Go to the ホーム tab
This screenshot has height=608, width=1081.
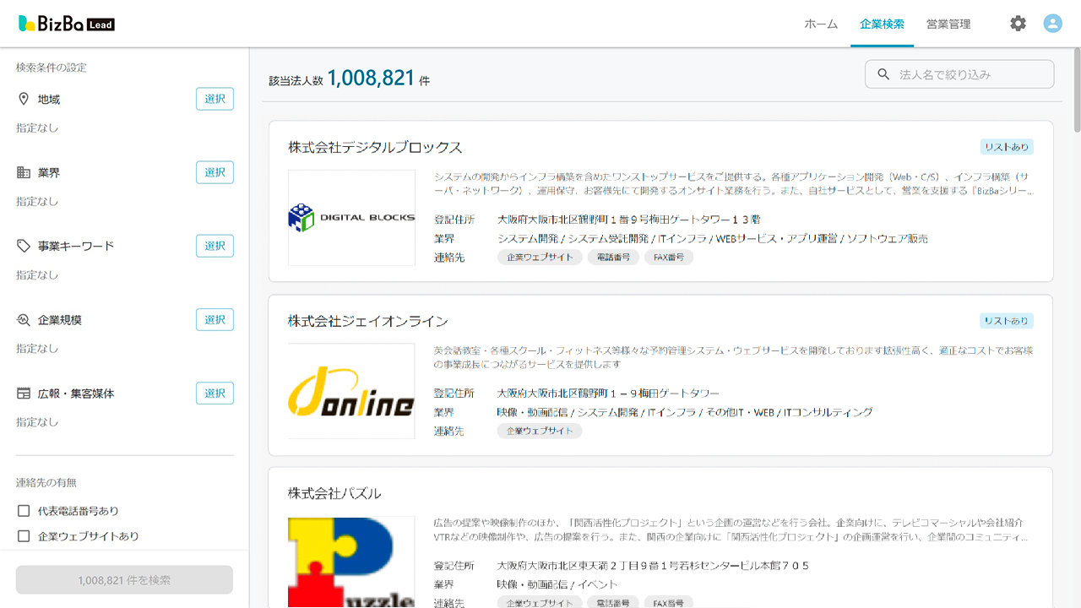click(x=821, y=24)
